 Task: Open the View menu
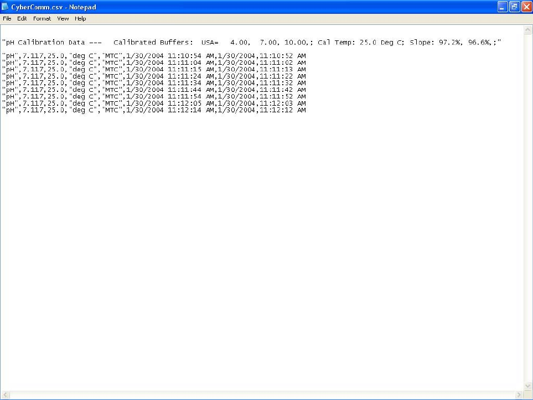point(63,19)
